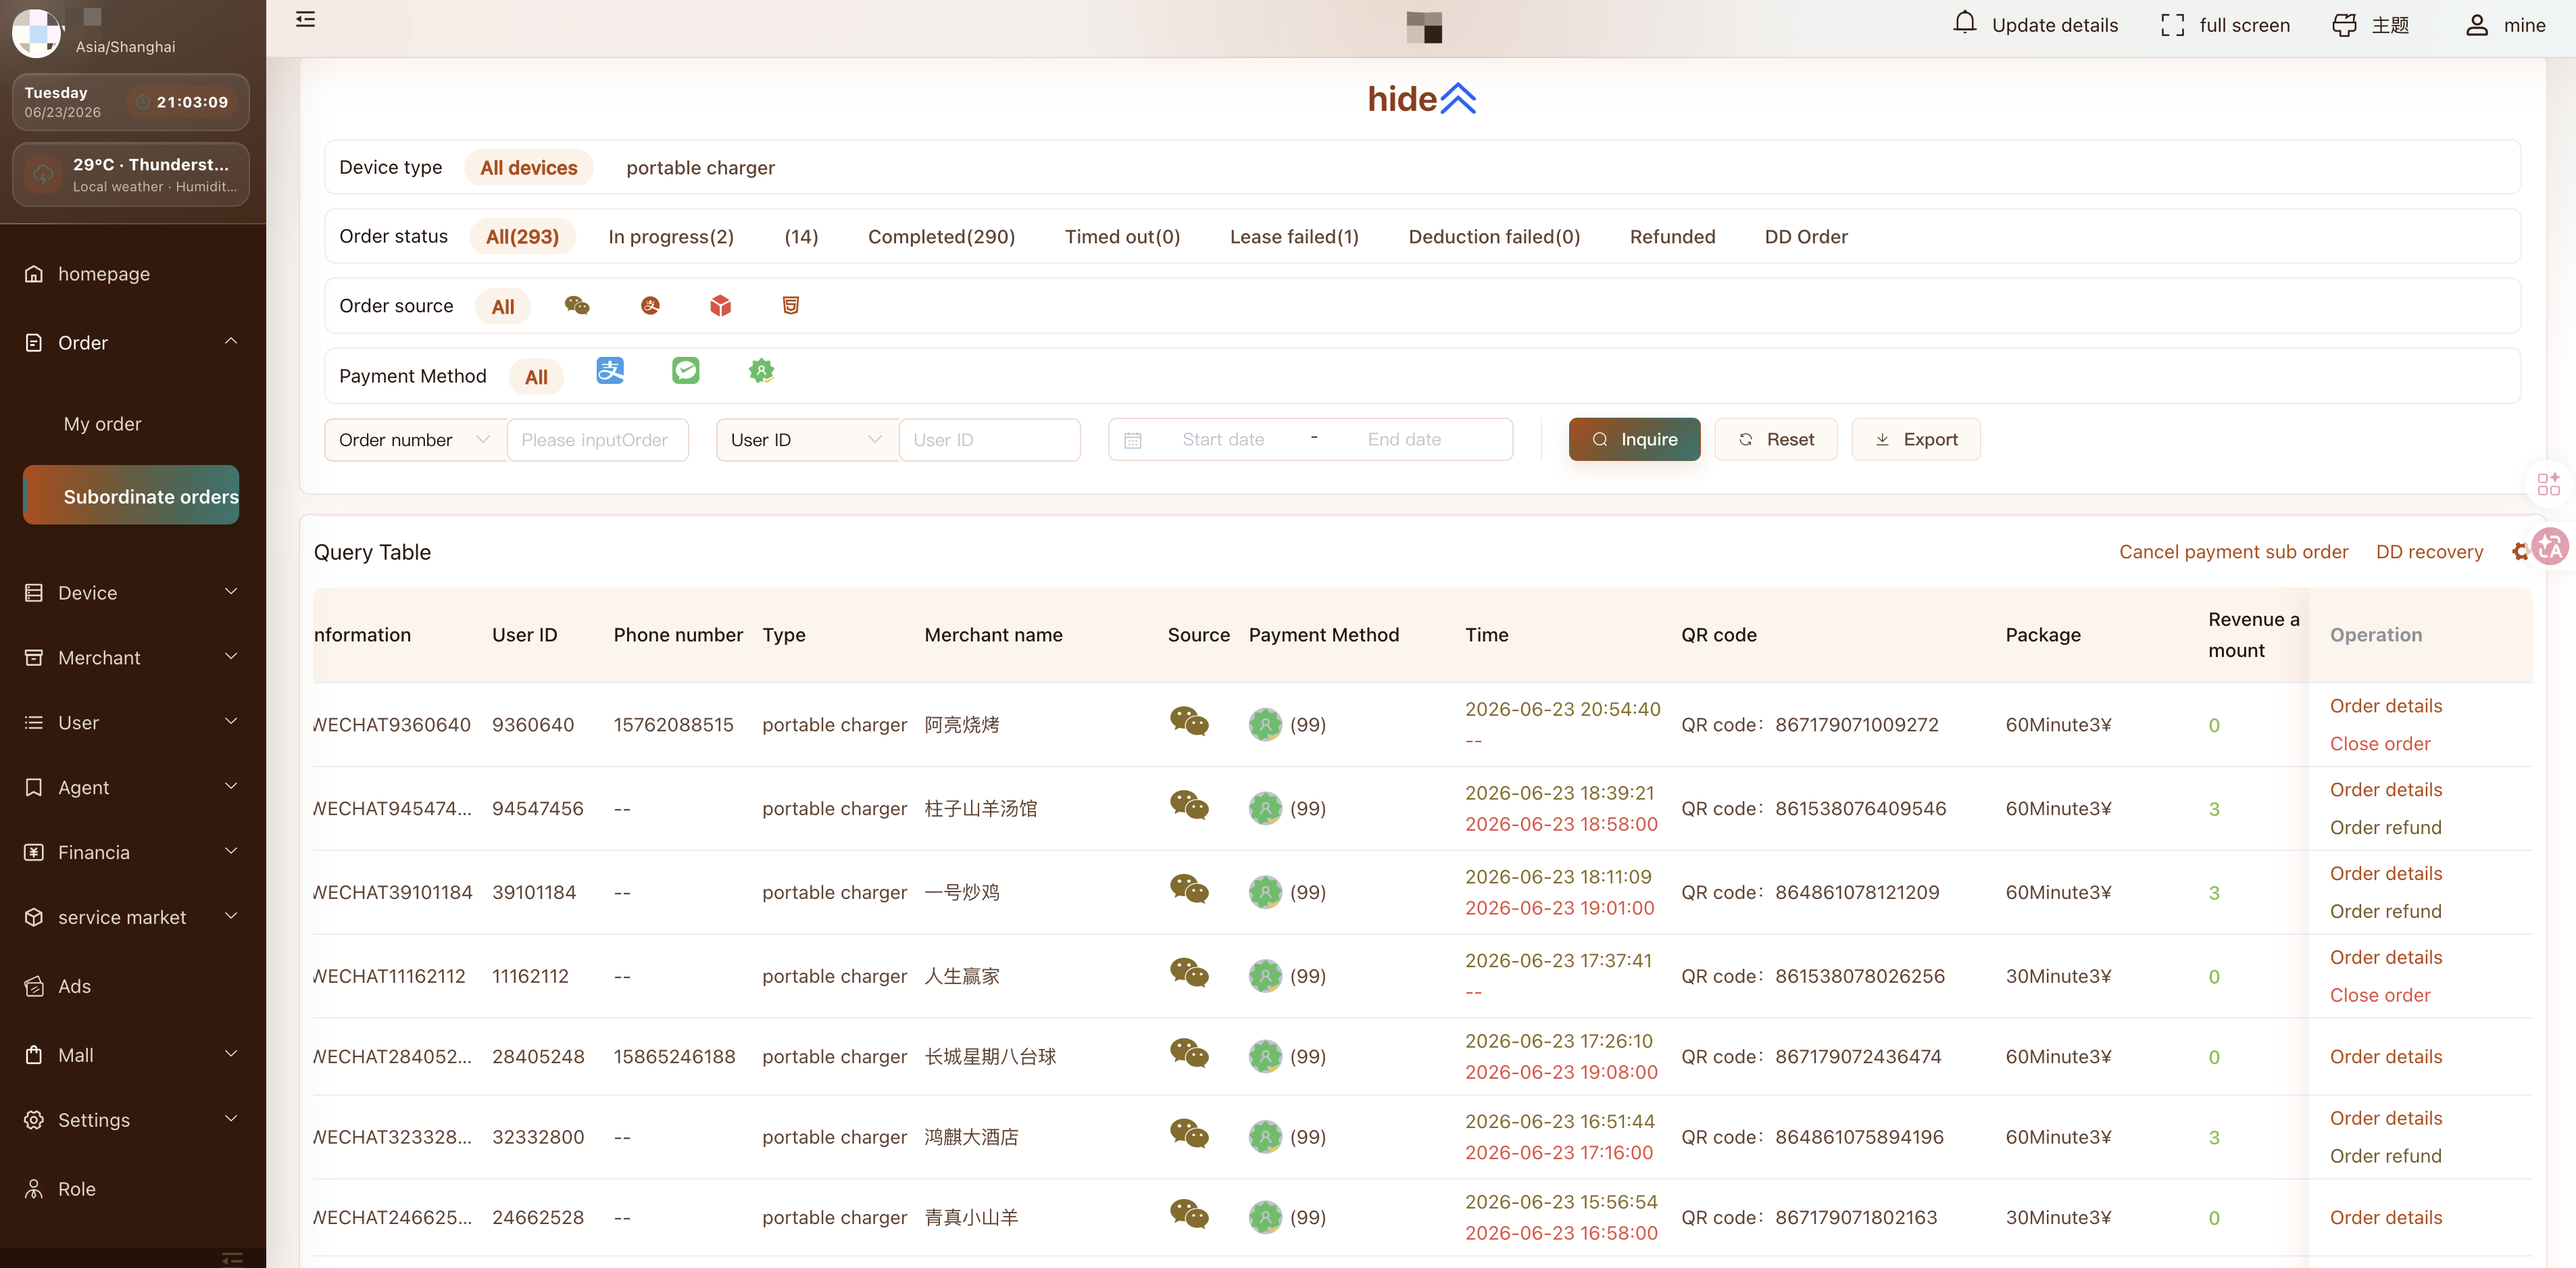Click the translate floating button
Image resolution: width=2576 pixels, height=1268 pixels.
click(x=2551, y=546)
